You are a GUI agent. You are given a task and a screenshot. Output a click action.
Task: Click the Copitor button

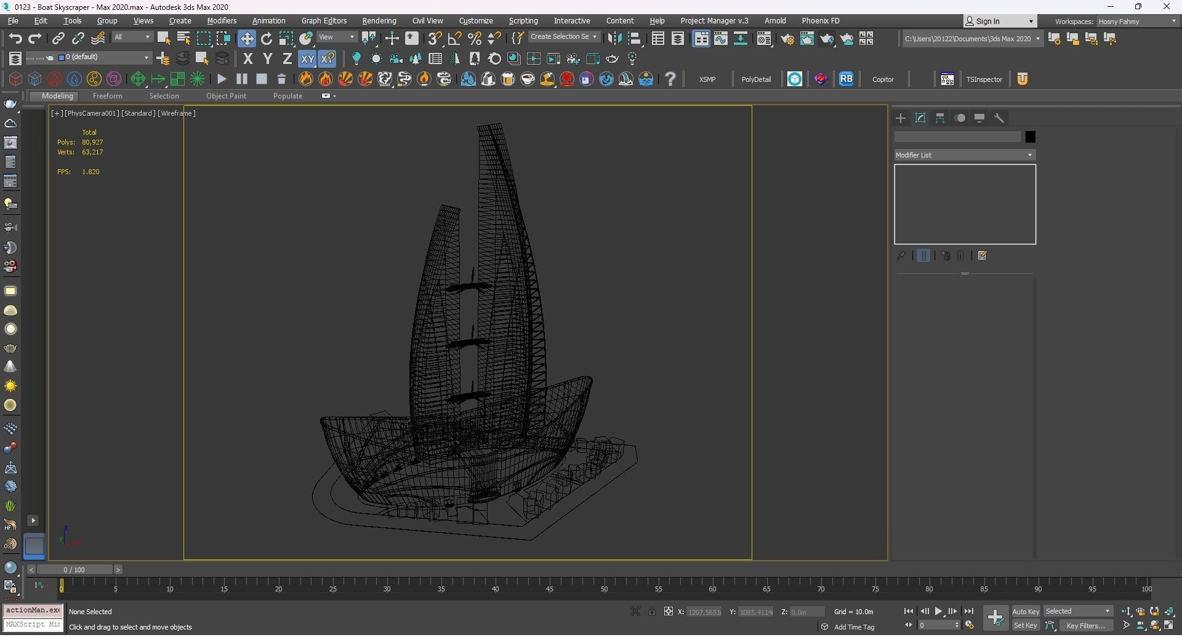(883, 79)
